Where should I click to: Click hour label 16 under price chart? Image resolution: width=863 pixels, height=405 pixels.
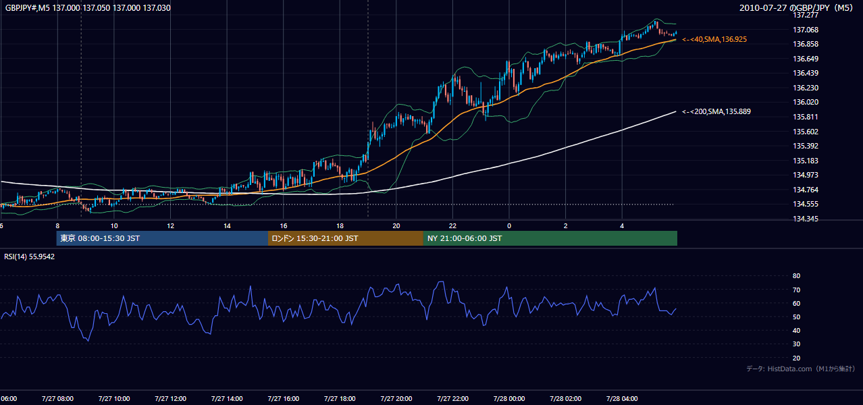[284, 225]
